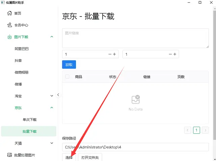Collapse the sidebar with arrow handle
This screenshot has width=216, height=161.
click(58, 95)
